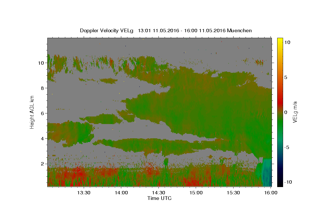This screenshot has height=224, width=336.
Task: Select the 14:30 time axis label
Action: [158, 193]
